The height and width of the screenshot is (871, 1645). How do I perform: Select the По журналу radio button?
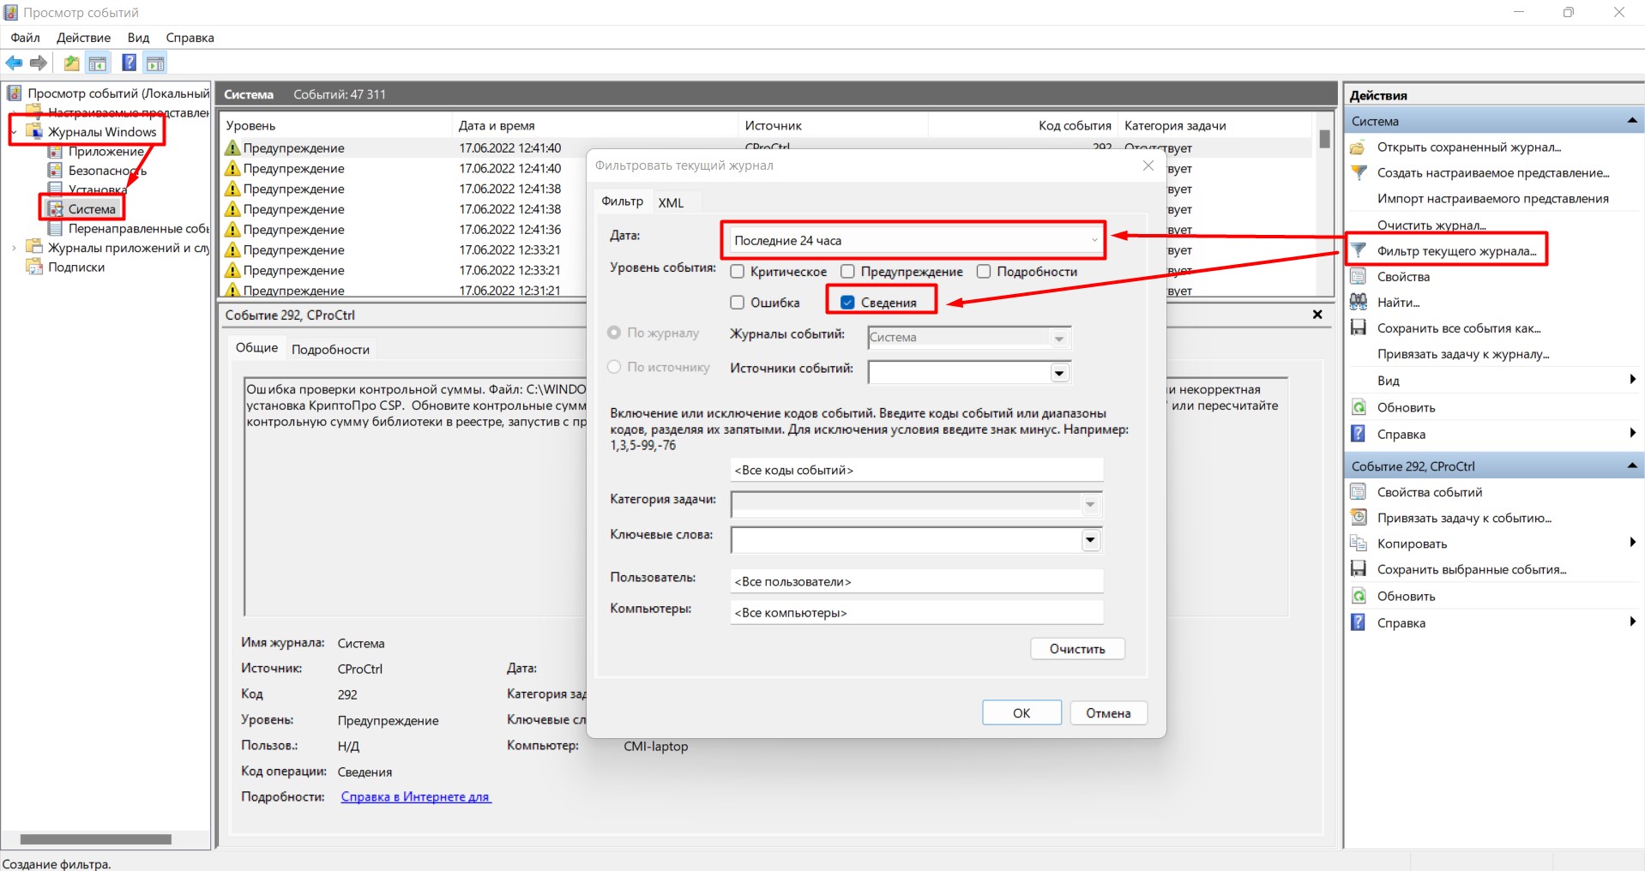click(614, 333)
